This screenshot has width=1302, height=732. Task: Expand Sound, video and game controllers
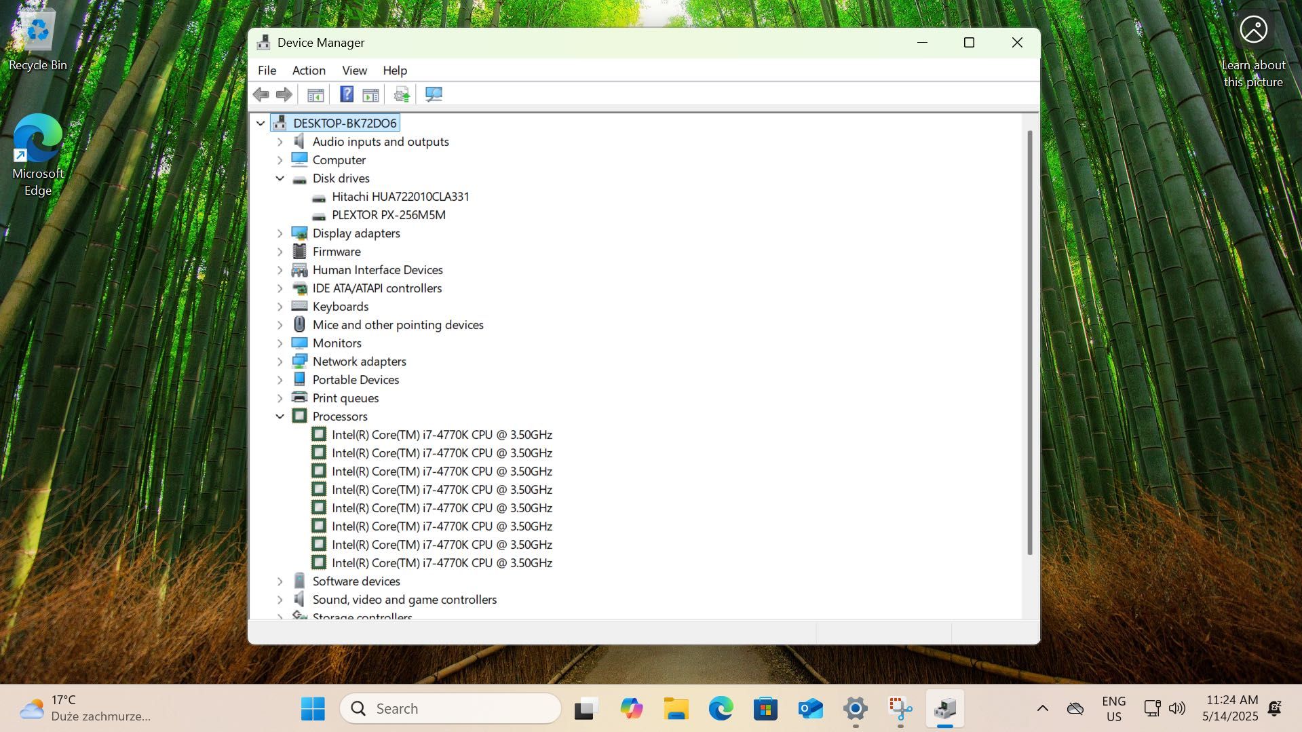tap(280, 600)
